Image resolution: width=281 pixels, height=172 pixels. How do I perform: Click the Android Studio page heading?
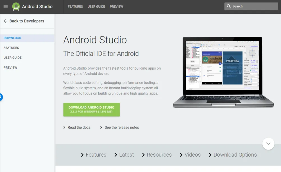click(x=95, y=40)
